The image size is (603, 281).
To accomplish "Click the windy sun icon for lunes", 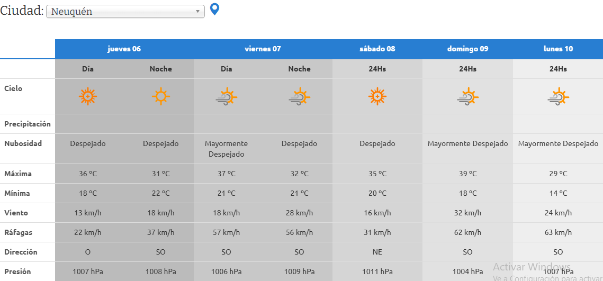I will coord(558,97).
